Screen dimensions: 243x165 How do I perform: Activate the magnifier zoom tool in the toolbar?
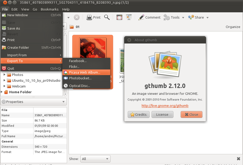107,17
